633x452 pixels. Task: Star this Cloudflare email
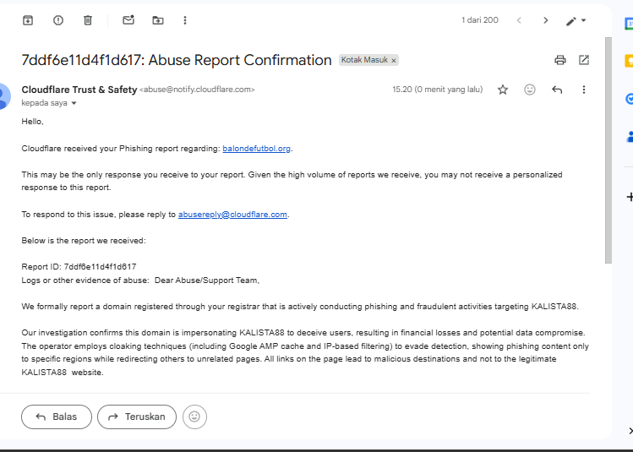click(x=503, y=90)
